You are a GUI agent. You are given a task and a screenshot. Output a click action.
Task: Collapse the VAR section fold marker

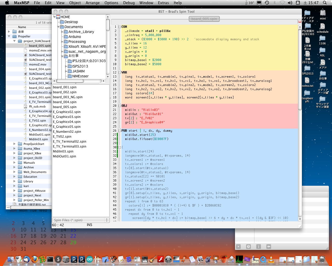(x=120, y=72)
